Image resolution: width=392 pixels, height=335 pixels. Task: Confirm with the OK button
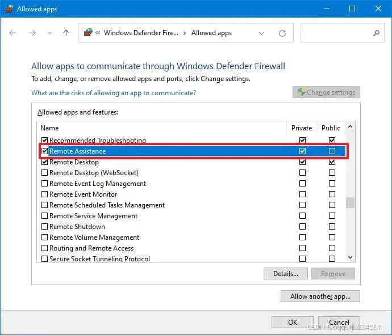pos(293,323)
